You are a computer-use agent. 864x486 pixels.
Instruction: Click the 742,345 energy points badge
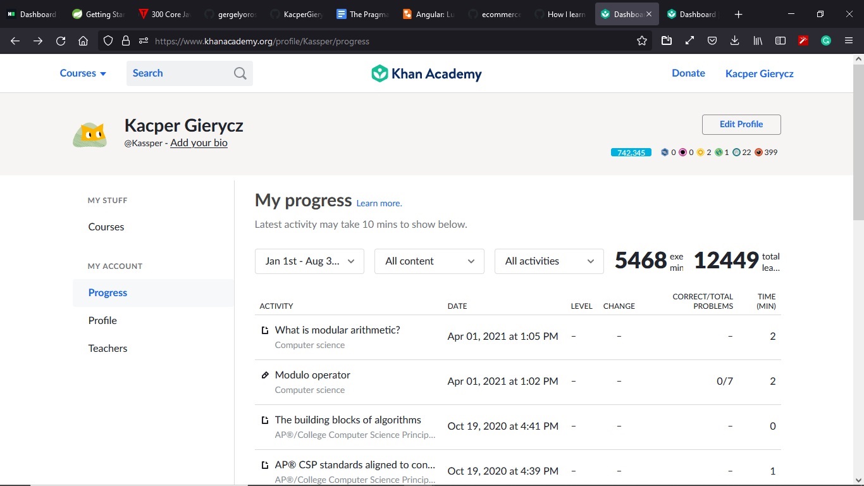click(631, 153)
